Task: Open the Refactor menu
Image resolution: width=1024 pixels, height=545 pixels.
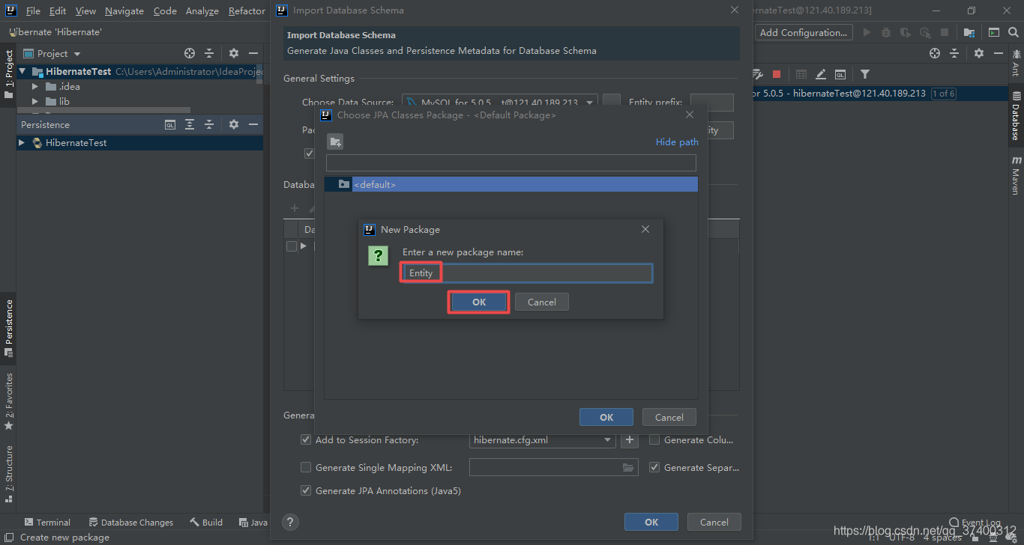Action: click(x=247, y=10)
